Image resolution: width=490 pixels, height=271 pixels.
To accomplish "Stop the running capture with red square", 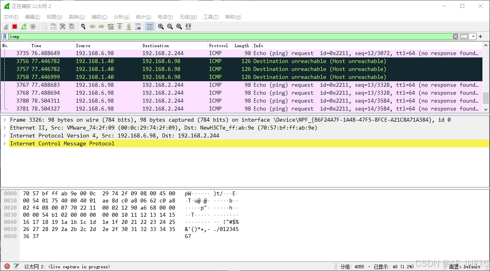I will tap(15, 27).
